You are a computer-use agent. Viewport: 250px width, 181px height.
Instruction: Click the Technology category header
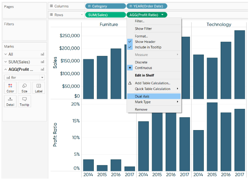219,24
